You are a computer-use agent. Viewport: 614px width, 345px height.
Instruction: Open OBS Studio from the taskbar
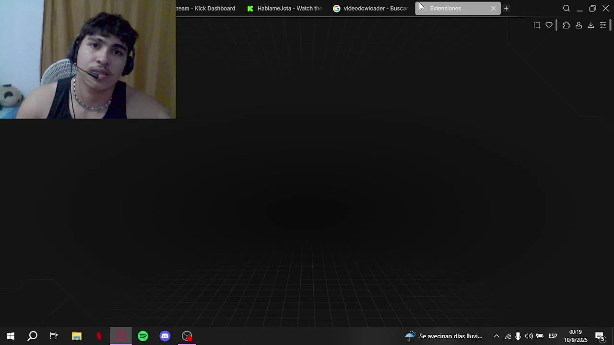coord(187,336)
